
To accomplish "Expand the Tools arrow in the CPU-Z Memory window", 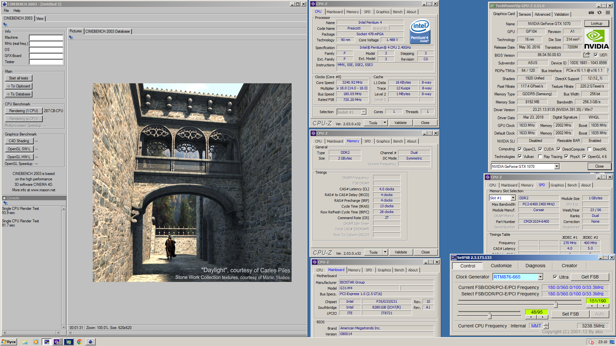I will [x=385, y=252].
